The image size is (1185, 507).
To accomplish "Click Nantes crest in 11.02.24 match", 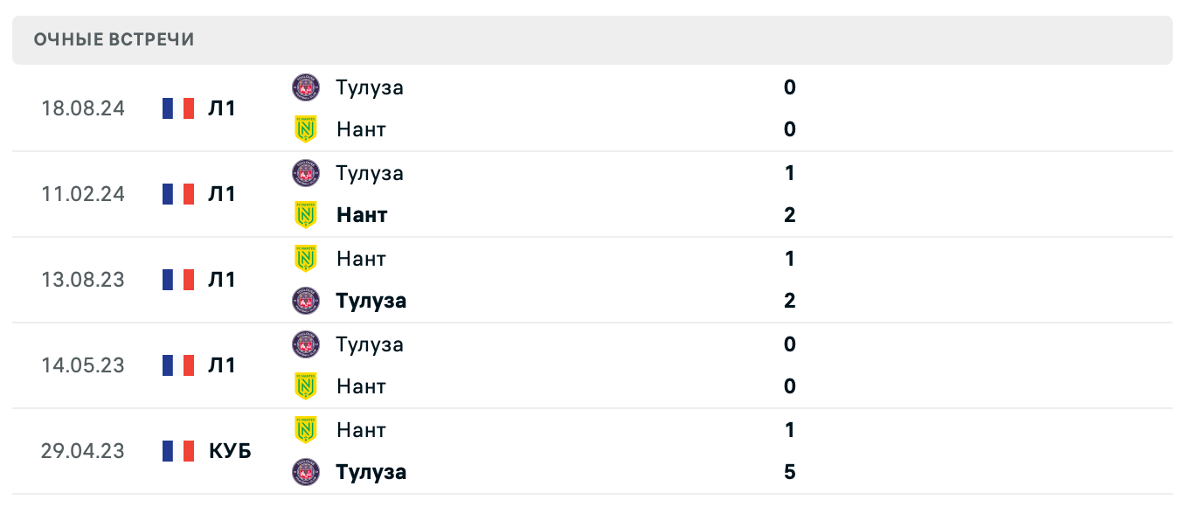I will tap(306, 215).
